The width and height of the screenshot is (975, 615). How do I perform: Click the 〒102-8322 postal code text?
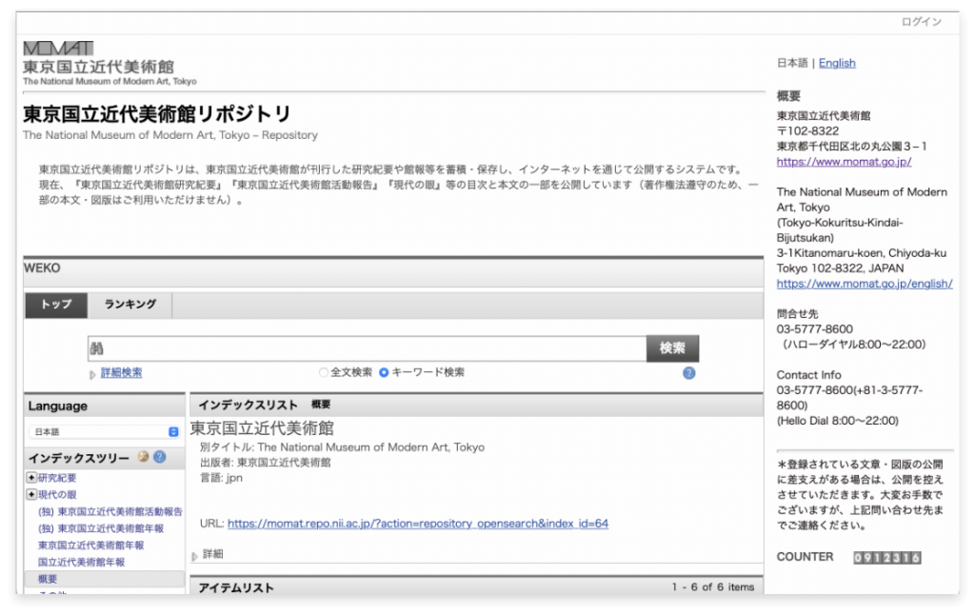pos(807,131)
